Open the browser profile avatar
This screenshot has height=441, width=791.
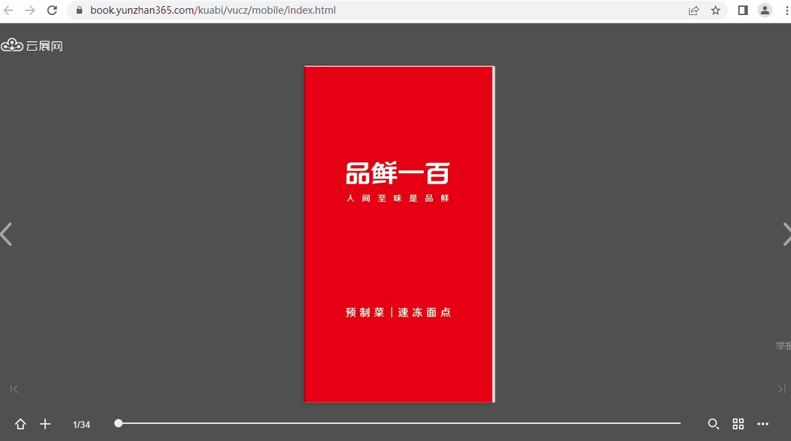[765, 10]
